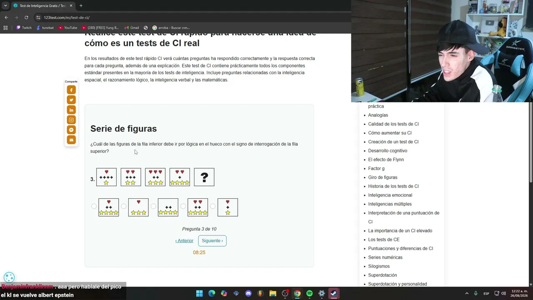The image size is (533, 300).
Task: Share the page via Messenger
Action: point(71,130)
